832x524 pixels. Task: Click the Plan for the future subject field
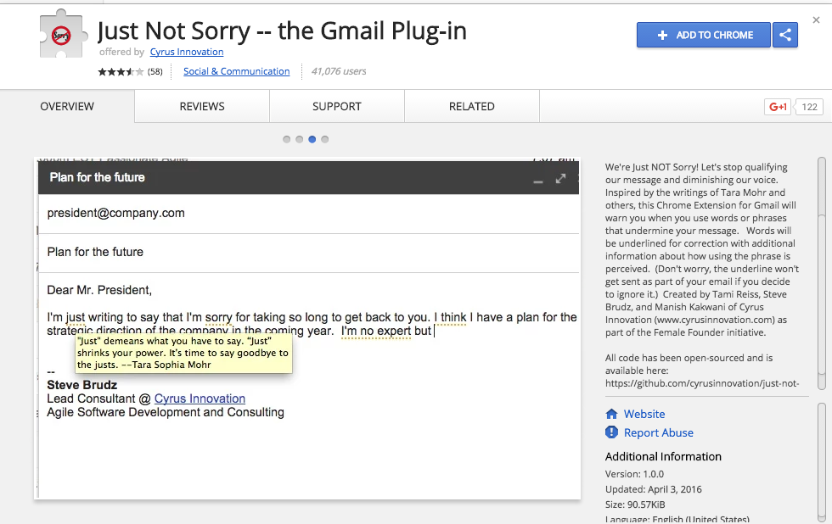click(x=308, y=253)
